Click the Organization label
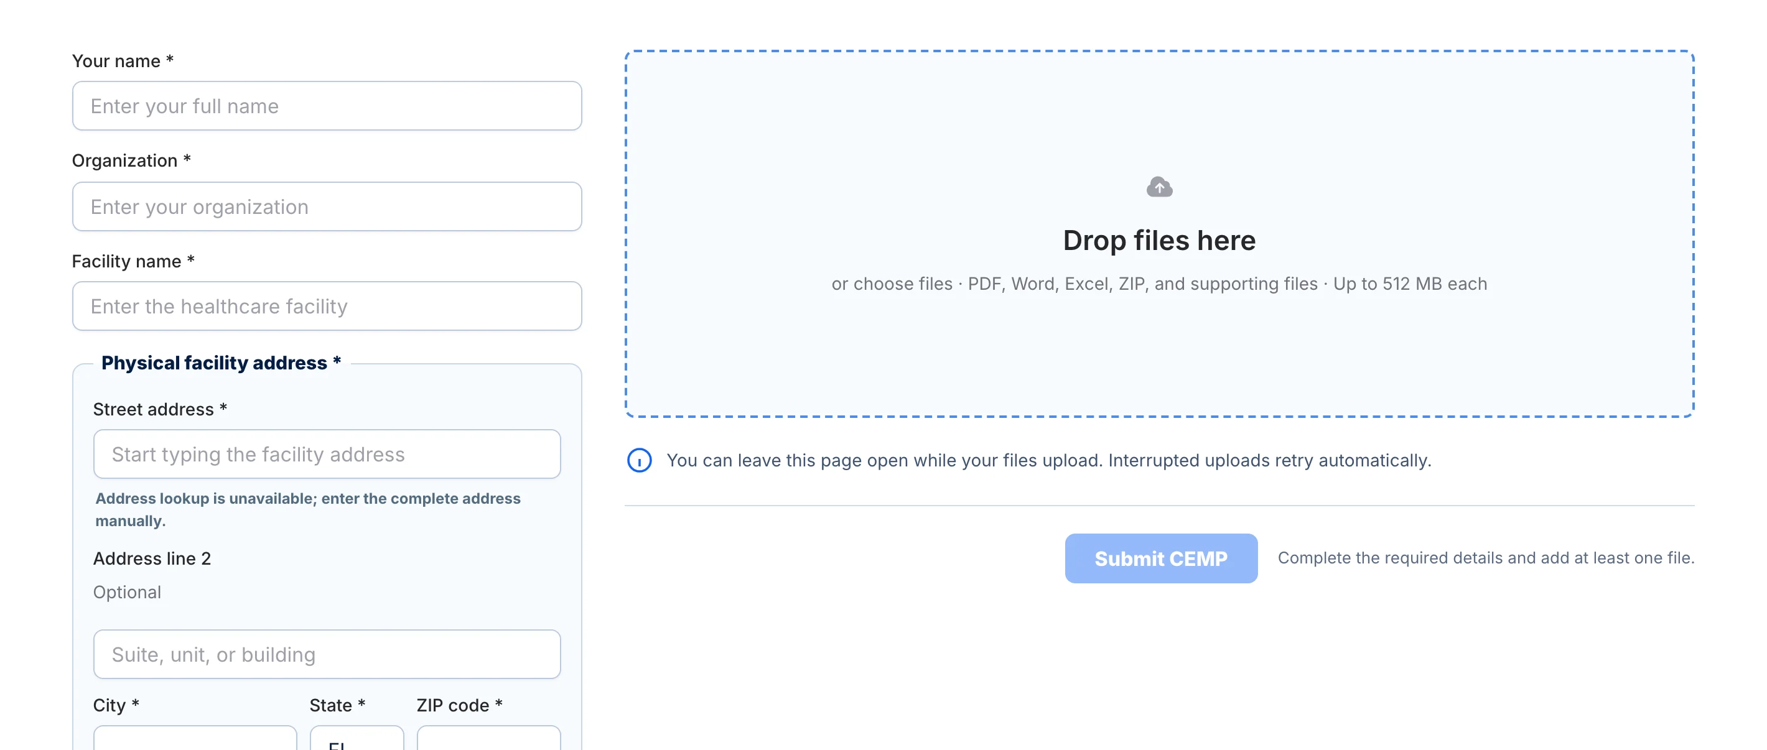The width and height of the screenshot is (1767, 750). click(x=131, y=160)
